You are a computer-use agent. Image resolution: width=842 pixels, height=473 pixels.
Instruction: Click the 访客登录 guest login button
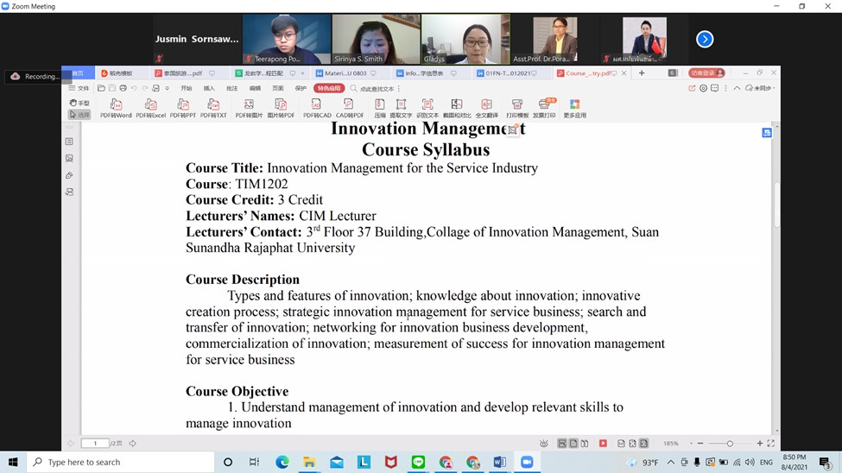tap(706, 73)
